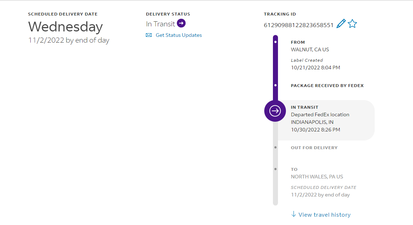Image resolution: width=413 pixels, height=225 pixels.
Task: Click the pencil edit icon beside tracking ID
Action: point(341,24)
